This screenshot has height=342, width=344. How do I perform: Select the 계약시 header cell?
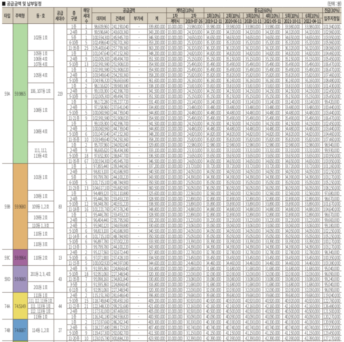coord(175,21)
